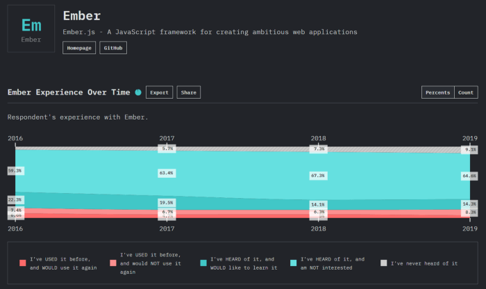
Task: Click the bottom axis 2016 year label
Action: (15, 229)
